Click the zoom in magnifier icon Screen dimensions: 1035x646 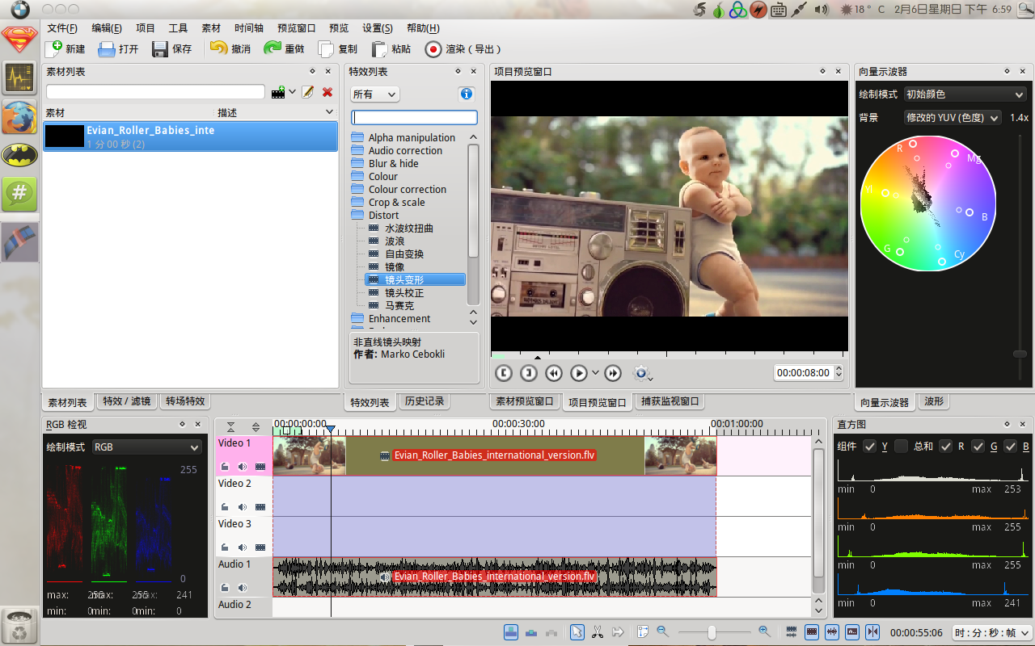pos(764,631)
